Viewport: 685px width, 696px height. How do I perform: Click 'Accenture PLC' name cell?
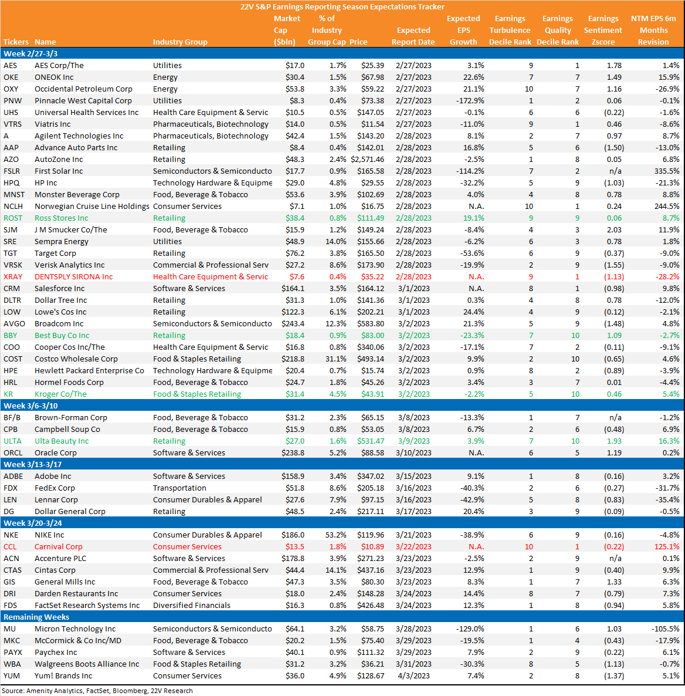[60, 559]
